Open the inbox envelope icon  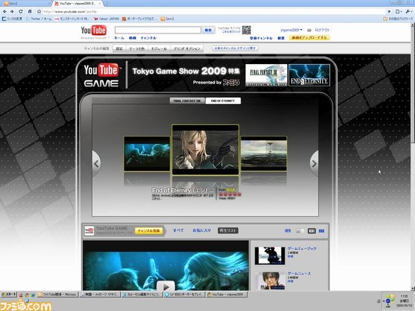point(309,30)
